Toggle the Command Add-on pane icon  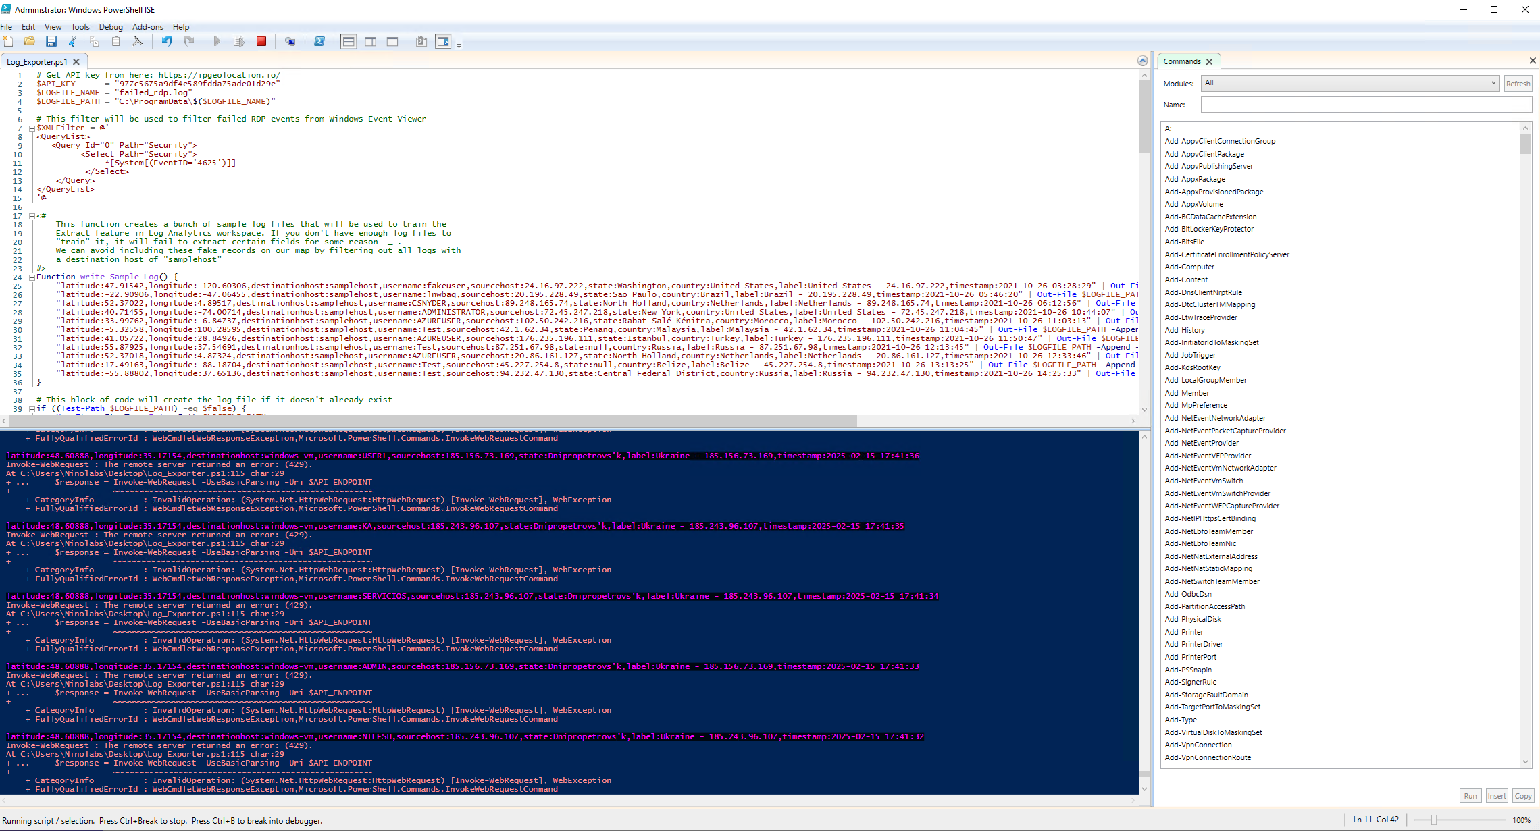click(443, 41)
